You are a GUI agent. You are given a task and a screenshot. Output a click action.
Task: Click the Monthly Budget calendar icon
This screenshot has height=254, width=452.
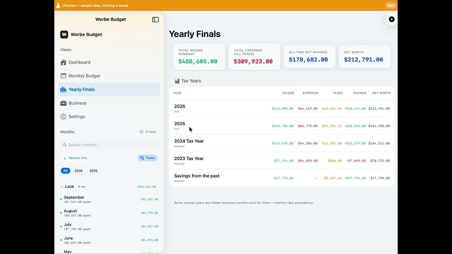63,76
